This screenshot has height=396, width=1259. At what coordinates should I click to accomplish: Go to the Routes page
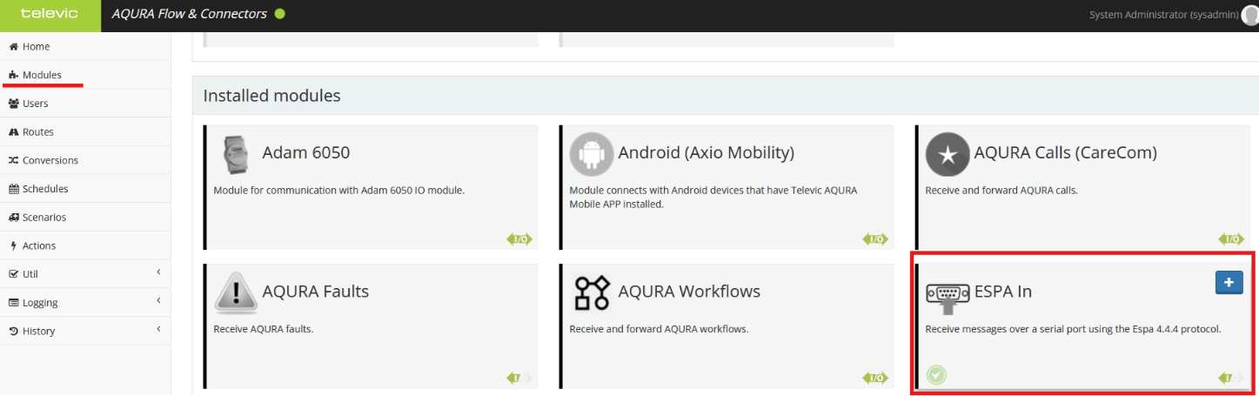[37, 132]
